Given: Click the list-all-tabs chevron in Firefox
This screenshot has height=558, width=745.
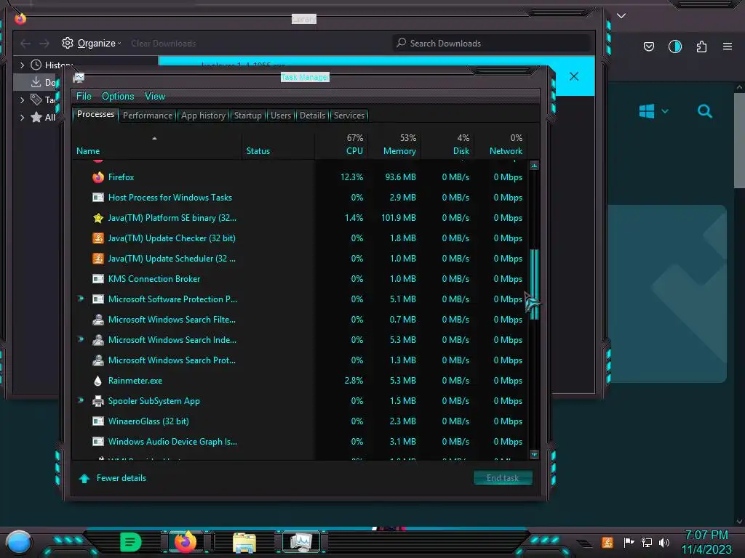Looking at the screenshot, I should [x=621, y=16].
